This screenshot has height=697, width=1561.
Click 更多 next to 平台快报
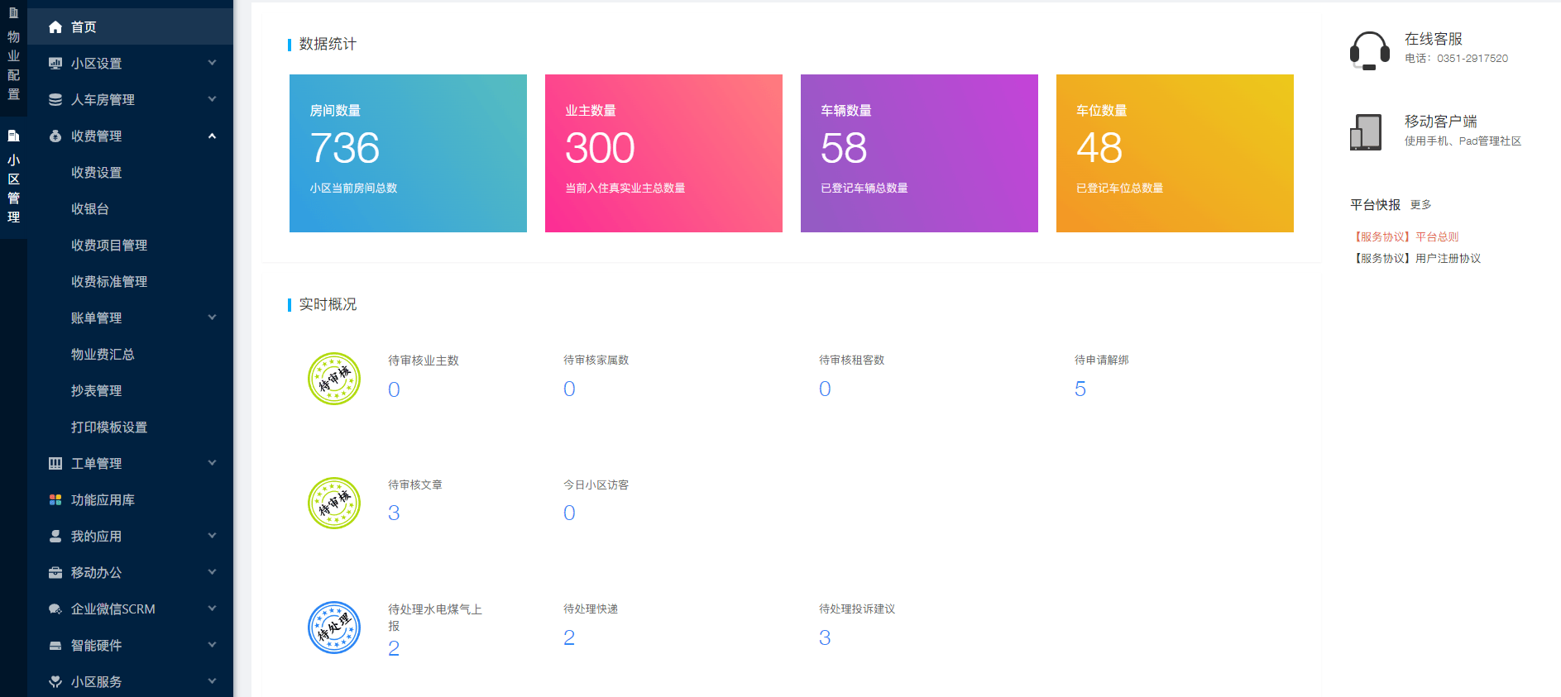[x=1420, y=205]
